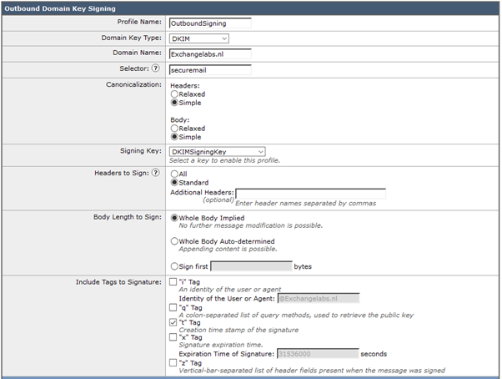
Task: Open the Domain Key Type dropdown
Action: coord(198,38)
